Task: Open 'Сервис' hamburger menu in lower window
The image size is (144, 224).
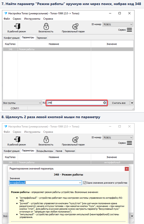Action: (x=129, y=143)
